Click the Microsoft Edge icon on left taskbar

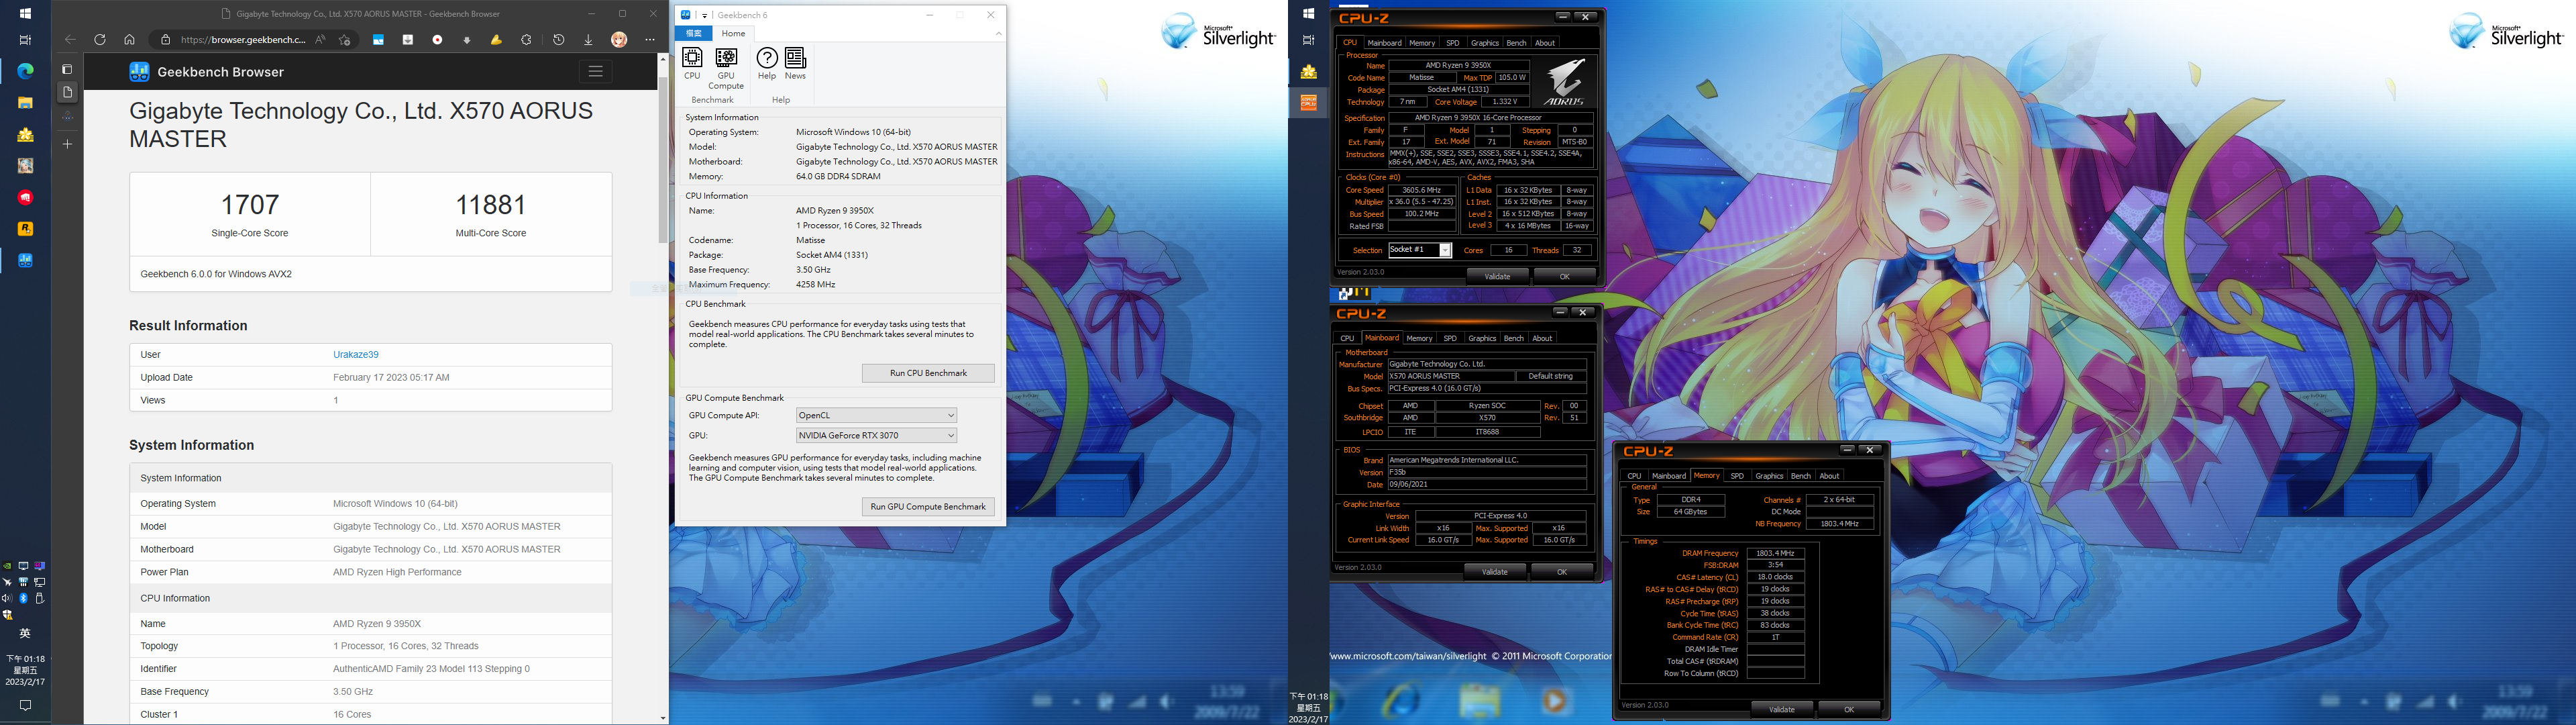(x=25, y=71)
